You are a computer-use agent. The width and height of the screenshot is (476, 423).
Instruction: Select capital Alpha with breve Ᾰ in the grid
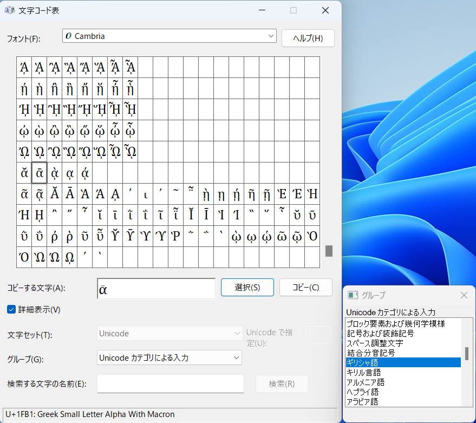click(54, 194)
